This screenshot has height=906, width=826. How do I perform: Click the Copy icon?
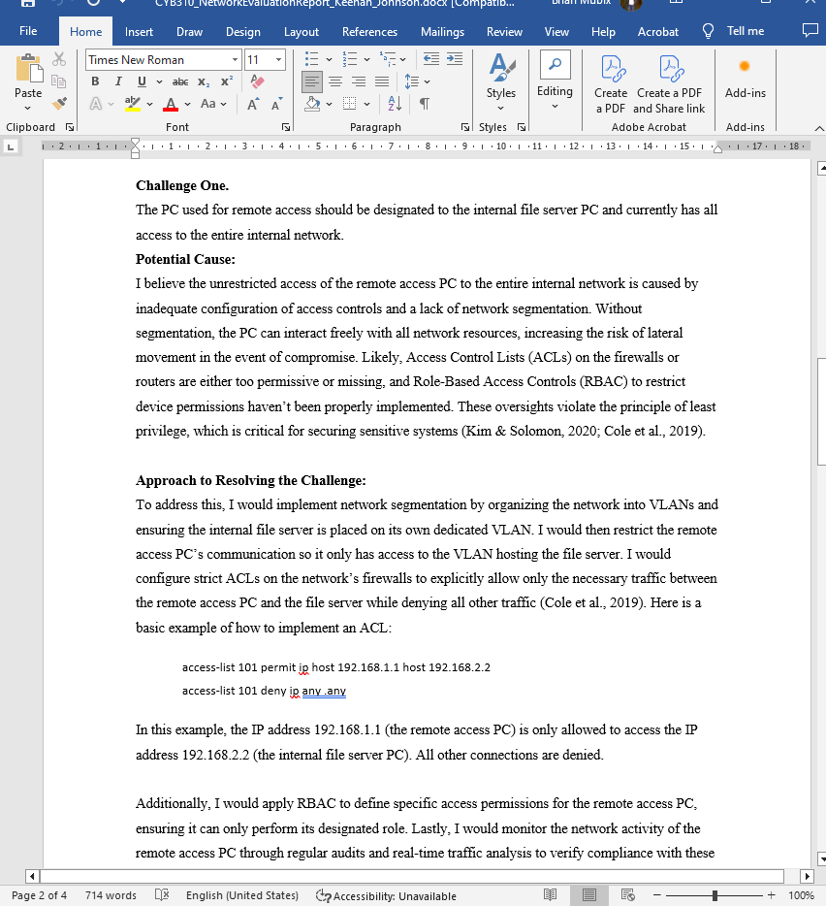coord(59,81)
